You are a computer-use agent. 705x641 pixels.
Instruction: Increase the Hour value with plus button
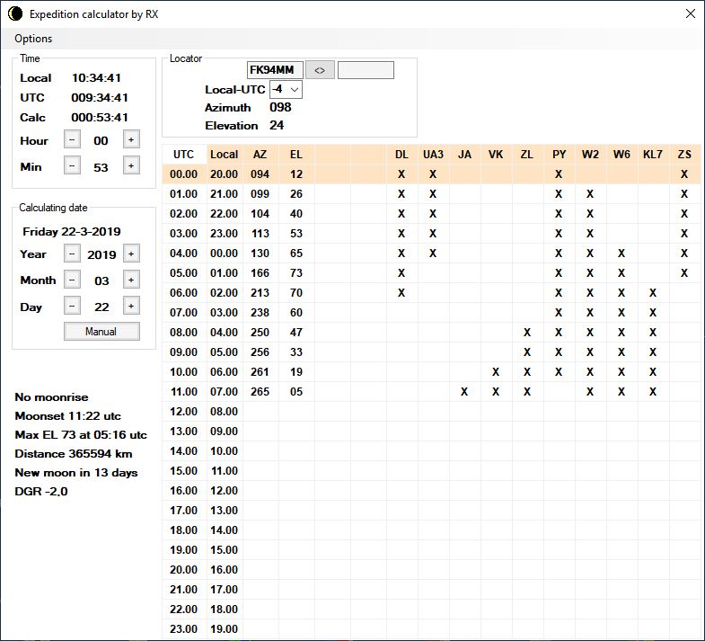click(x=131, y=139)
